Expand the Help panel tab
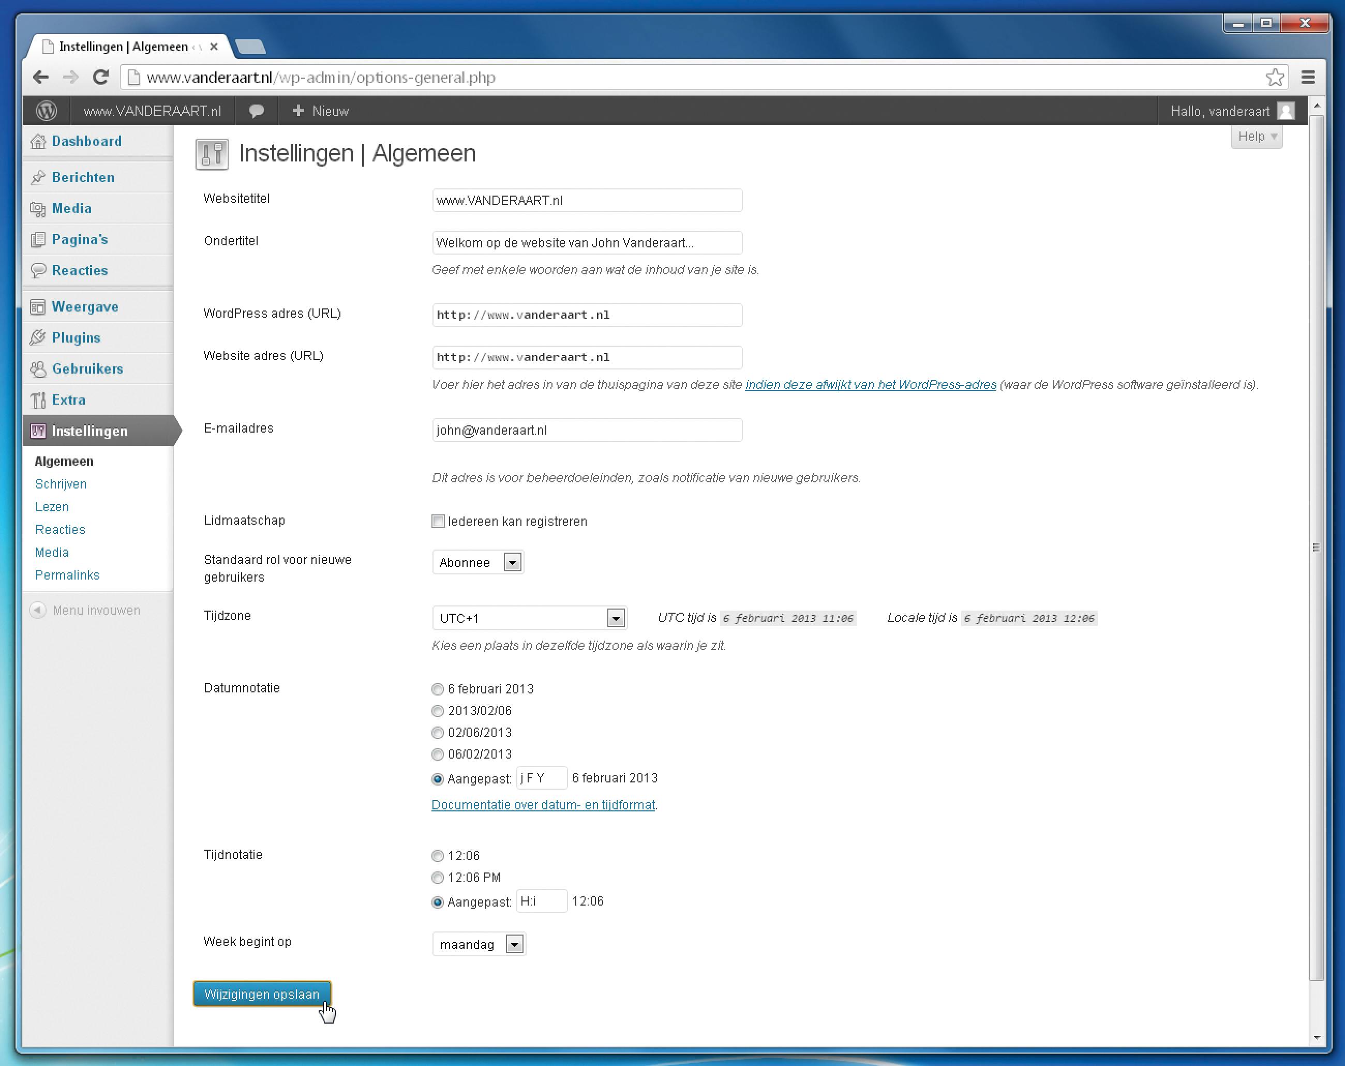This screenshot has height=1066, width=1345. (x=1257, y=137)
